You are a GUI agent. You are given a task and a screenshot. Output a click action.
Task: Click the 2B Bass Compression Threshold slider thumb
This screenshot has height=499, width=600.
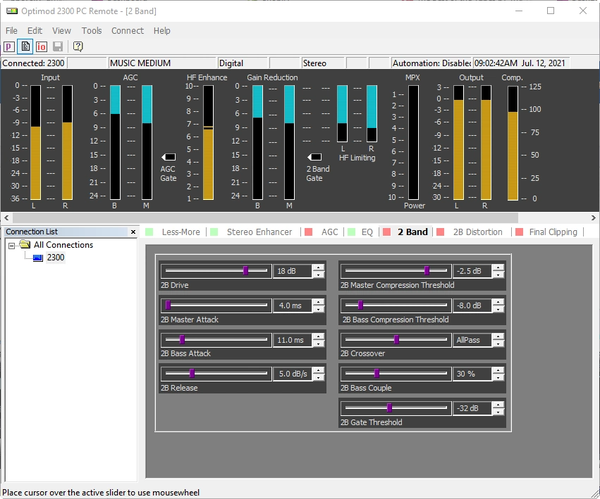coord(360,305)
